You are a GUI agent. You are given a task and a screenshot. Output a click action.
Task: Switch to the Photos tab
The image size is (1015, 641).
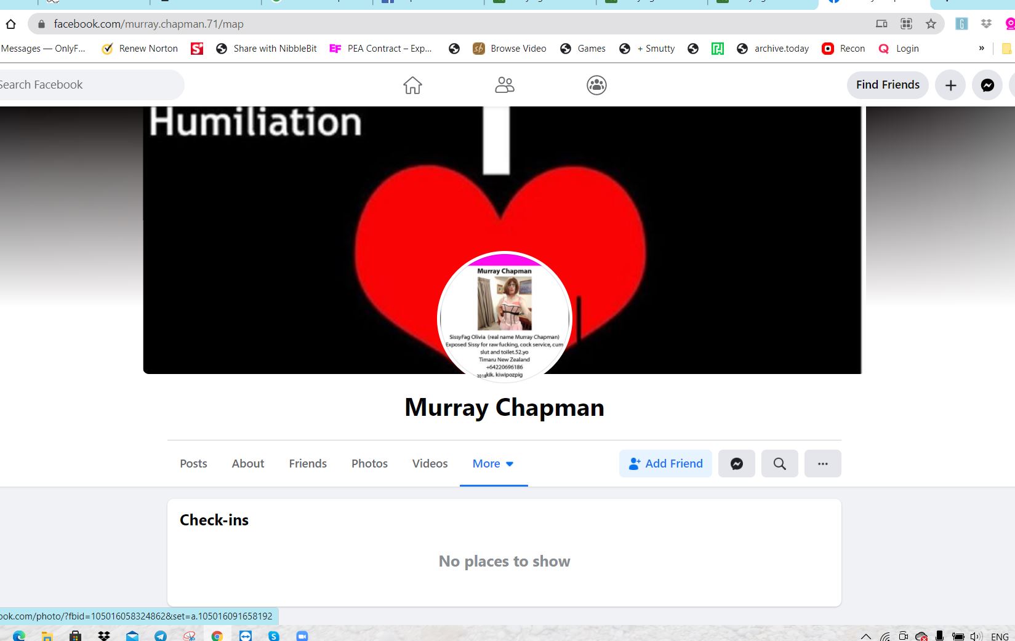(369, 463)
